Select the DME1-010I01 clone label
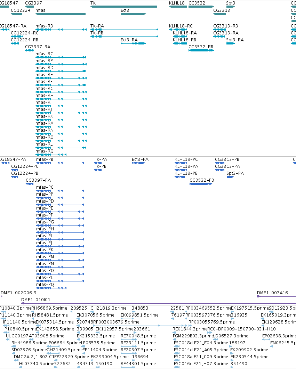Screen dimensions: 296x369 [36, 300]
